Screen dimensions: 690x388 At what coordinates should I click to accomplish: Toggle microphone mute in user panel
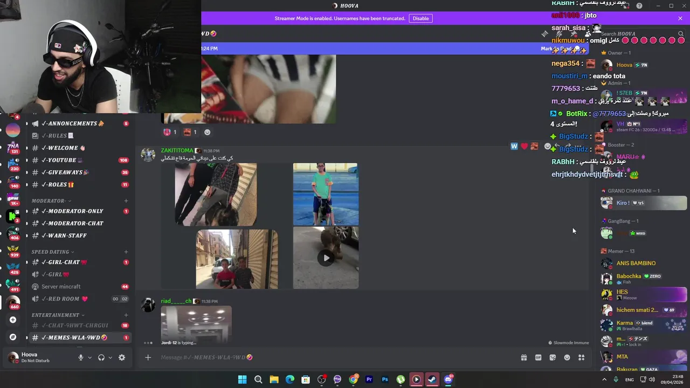81,357
